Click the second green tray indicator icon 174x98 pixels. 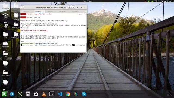tap(152, 1)
